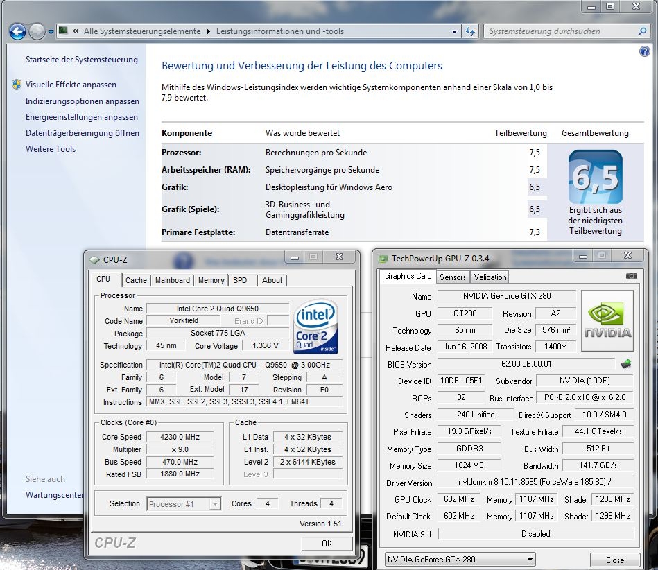Screen dimensions: 658x570
Task: Expand the chevron after Alle Systemsteuerungselemente
Action: pos(207,31)
